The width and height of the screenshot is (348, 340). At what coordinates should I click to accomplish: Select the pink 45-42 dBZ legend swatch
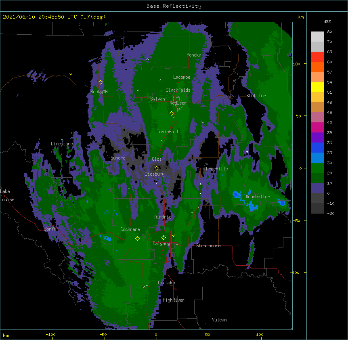[x=317, y=118]
